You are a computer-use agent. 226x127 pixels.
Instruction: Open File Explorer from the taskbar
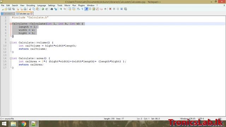pos(13,124)
